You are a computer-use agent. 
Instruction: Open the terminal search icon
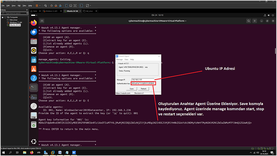pos(249,21)
